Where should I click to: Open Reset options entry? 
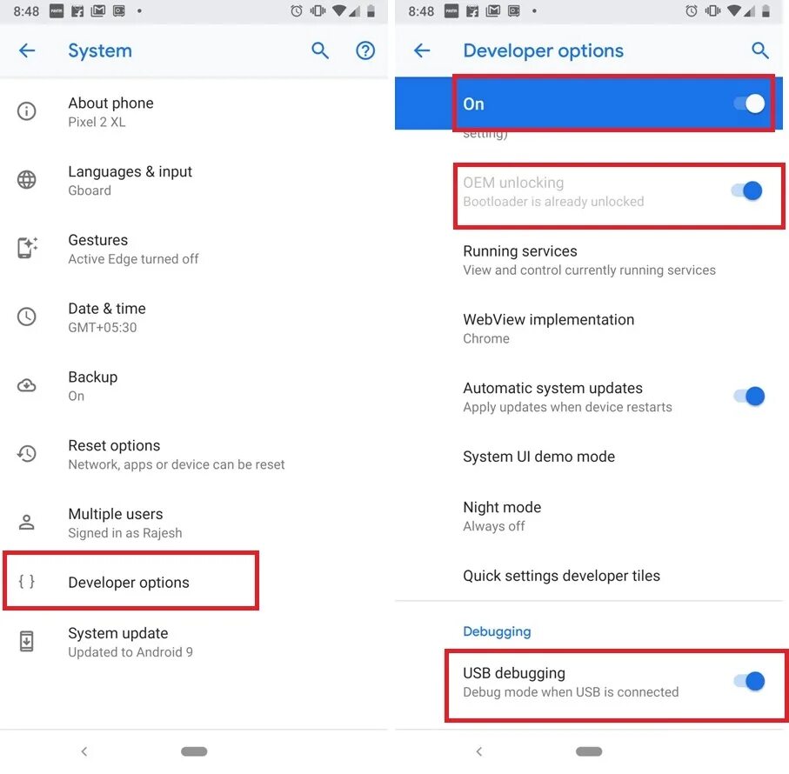click(194, 455)
